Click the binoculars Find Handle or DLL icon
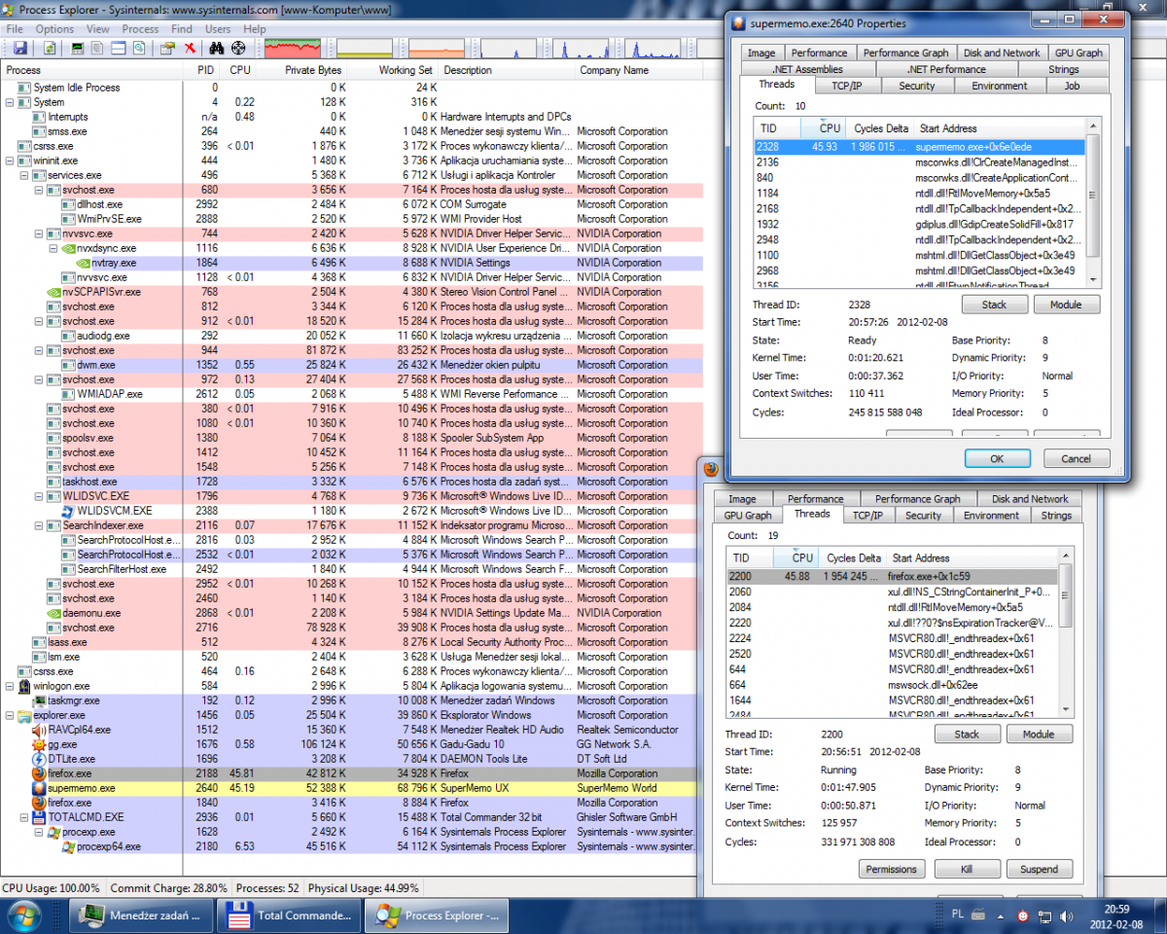Screen dimensions: 1167x934 [217, 48]
